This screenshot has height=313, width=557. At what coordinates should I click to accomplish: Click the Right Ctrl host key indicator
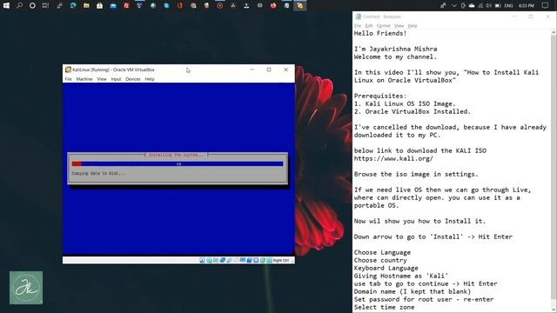281,260
